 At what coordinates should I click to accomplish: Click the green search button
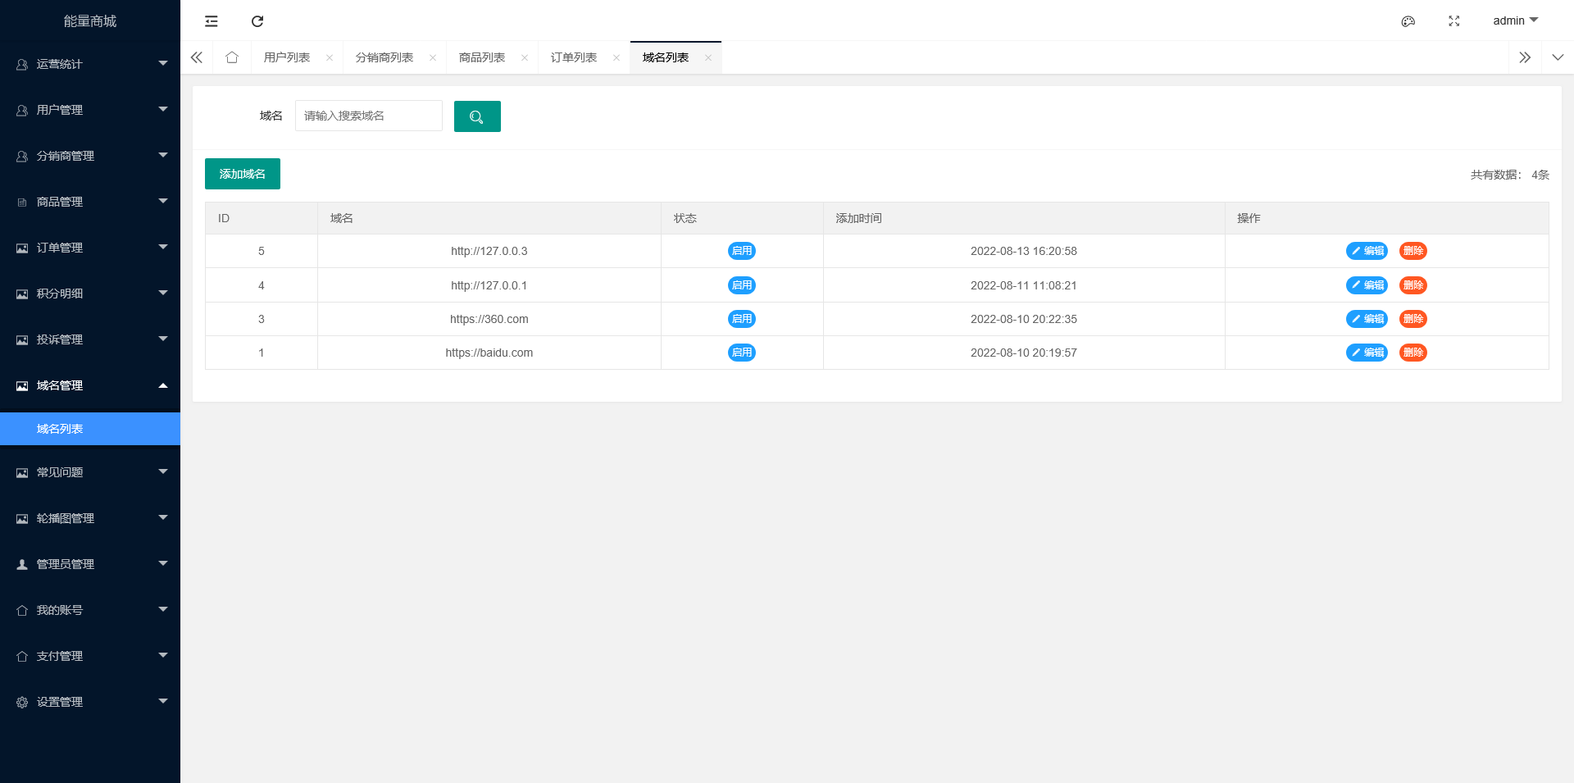pyautogui.click(x=477, y=116)
